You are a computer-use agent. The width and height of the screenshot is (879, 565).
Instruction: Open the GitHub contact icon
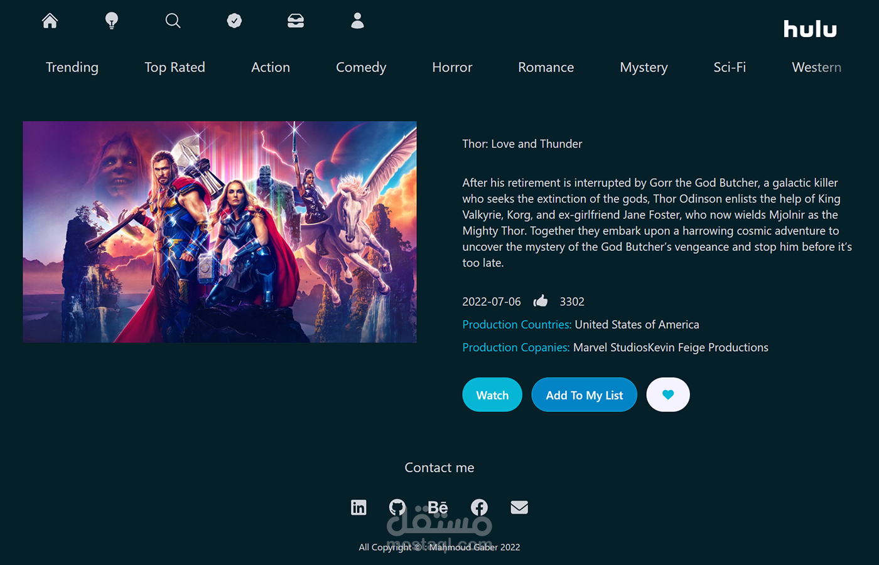(x=397, y=507)
